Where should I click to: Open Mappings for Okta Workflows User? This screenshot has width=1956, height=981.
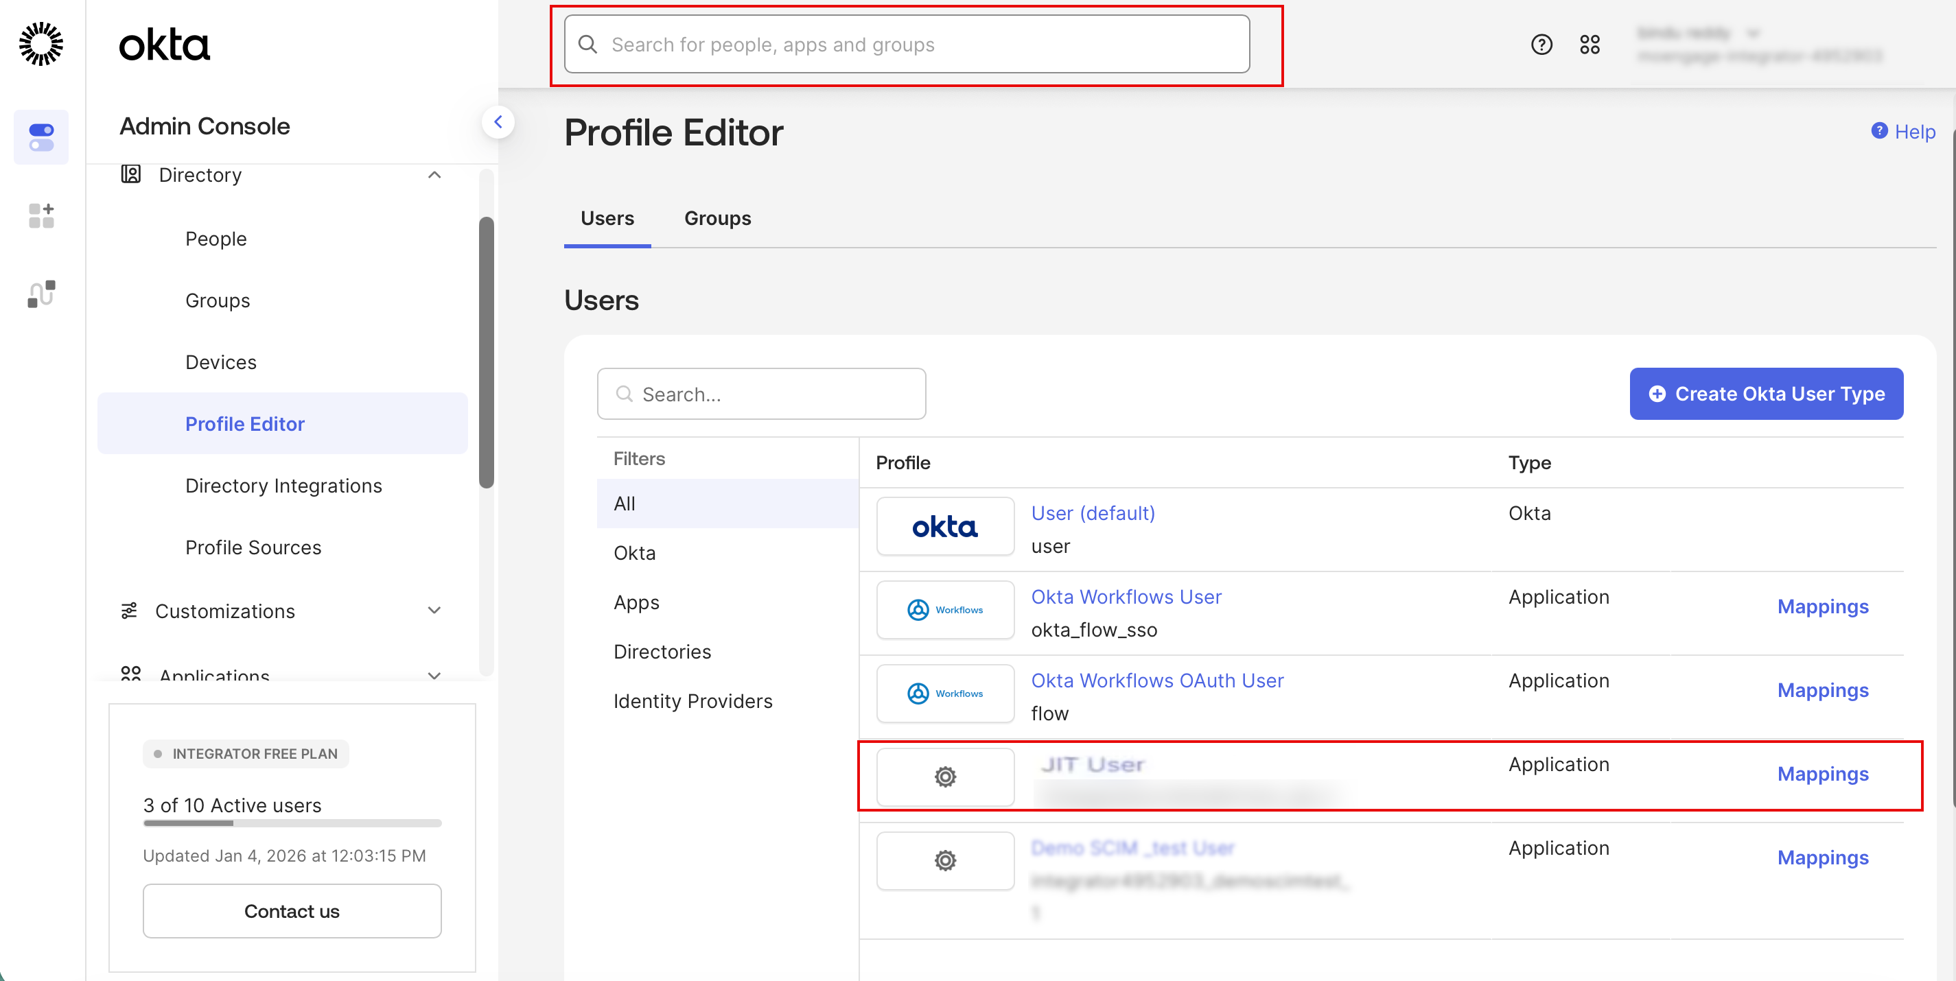[x=1822, y=607]
